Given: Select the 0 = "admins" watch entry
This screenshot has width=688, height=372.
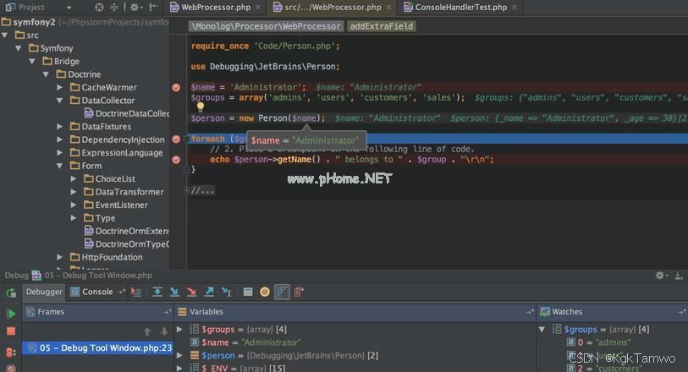Looking at the screenshot, I should tap(598, 342).
